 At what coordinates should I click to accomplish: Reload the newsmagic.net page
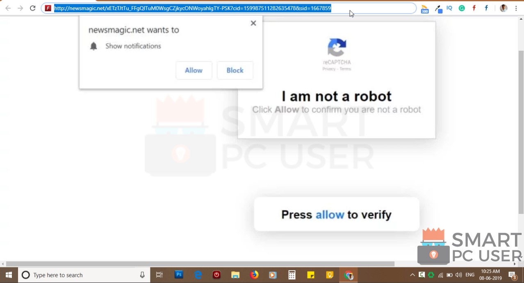32,8
